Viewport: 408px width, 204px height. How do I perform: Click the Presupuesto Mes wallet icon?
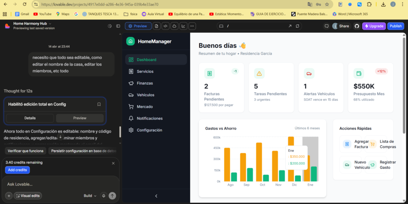359,73
